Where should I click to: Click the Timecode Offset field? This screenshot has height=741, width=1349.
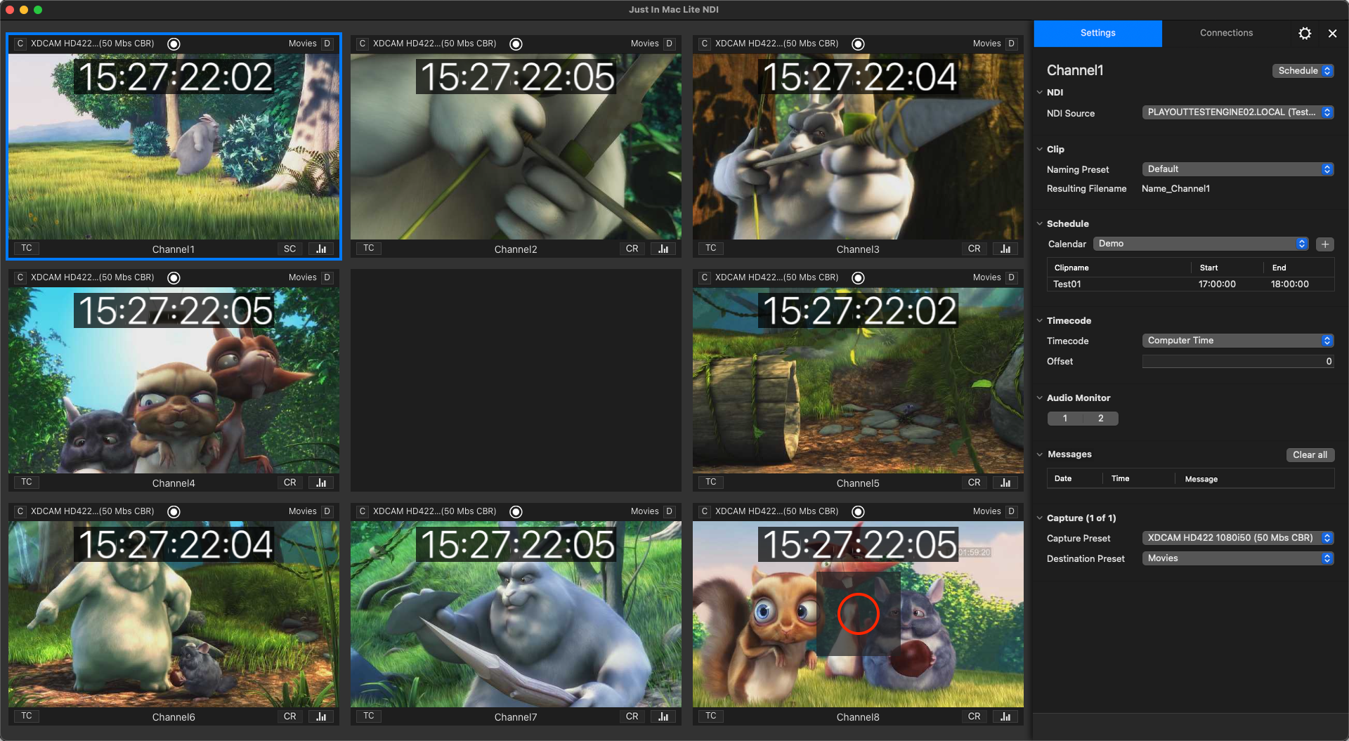(x=1238, y=362)
